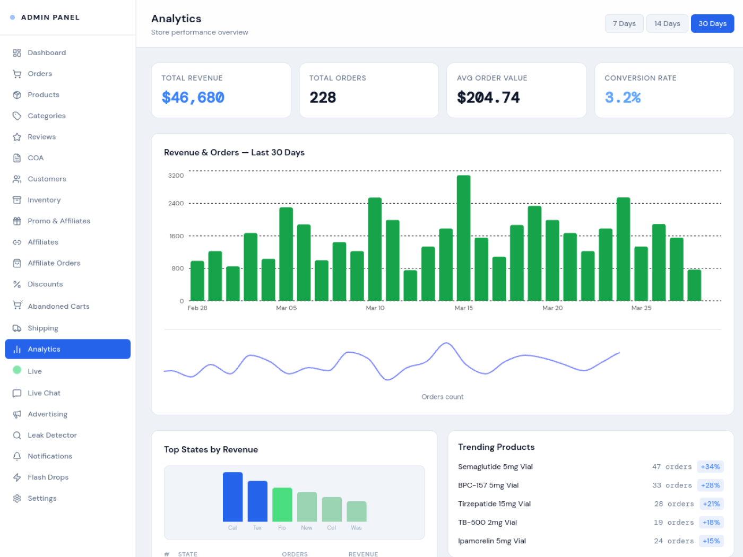The image size is (743, 557).
Task: Open Leak Detector via the magnifier icon
Action: click(x=17, y=435)
